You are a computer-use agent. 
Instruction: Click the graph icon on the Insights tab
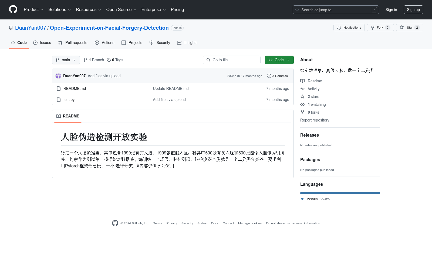click(179, 43)
